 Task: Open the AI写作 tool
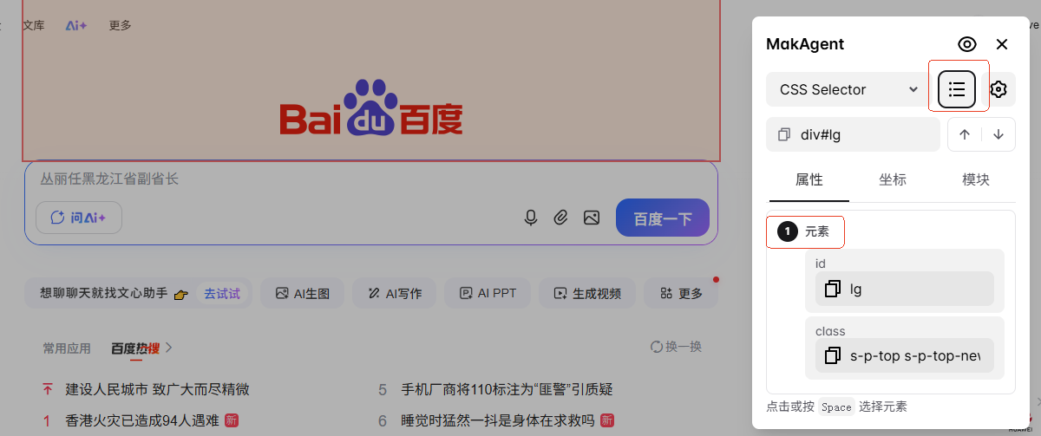tap(394, 294)
